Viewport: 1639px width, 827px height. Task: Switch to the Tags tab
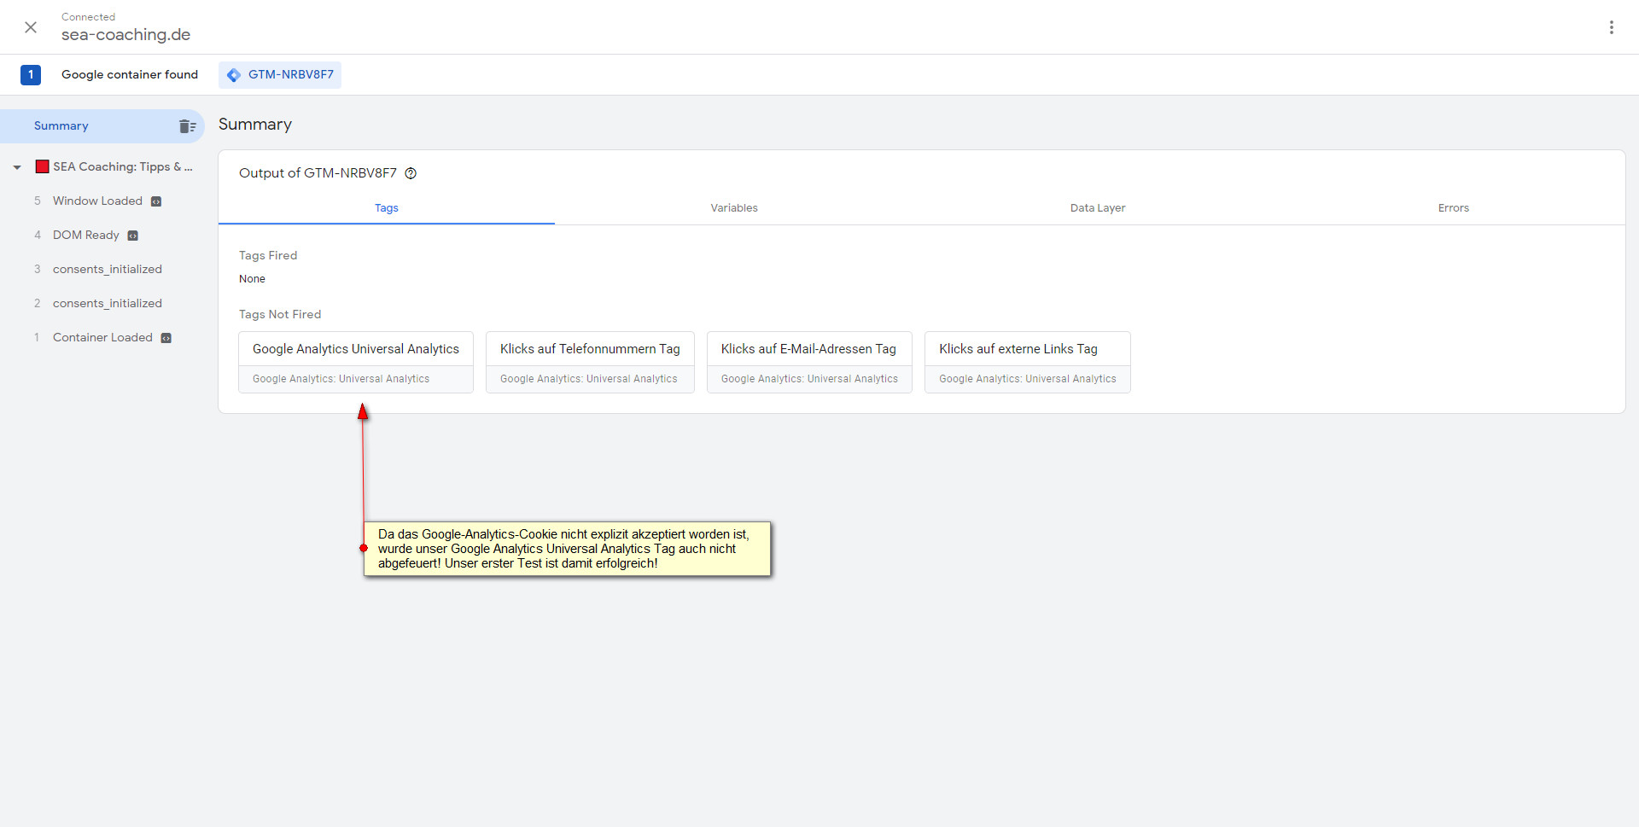[387, 208]
